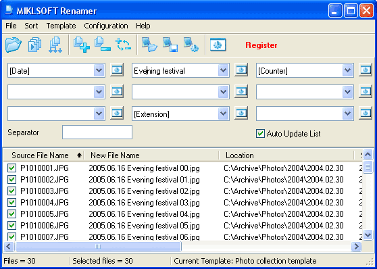Click the remove files minus icon

pyautogui.click(x=103, y=45)
